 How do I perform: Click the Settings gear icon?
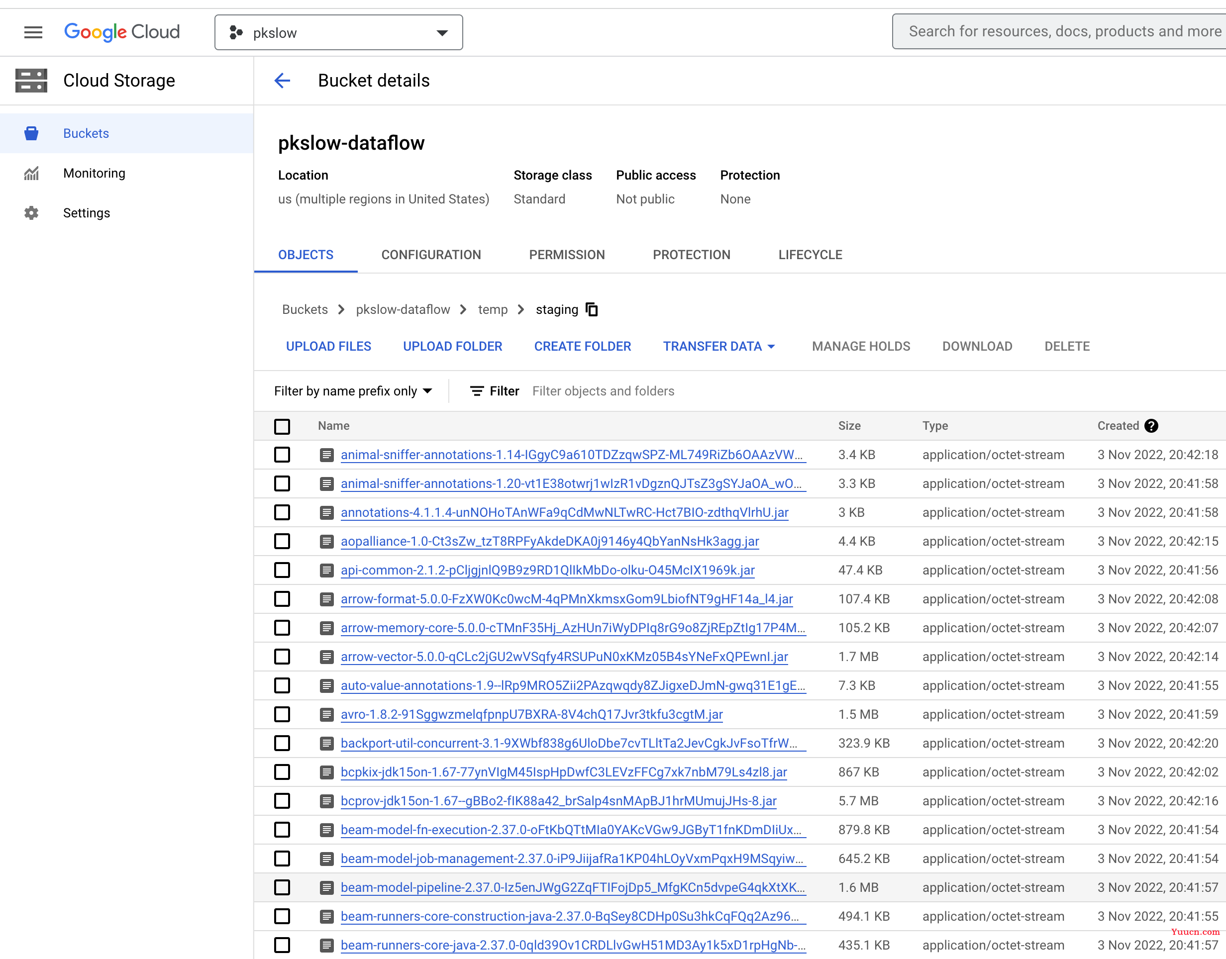[x=31, y=213]
